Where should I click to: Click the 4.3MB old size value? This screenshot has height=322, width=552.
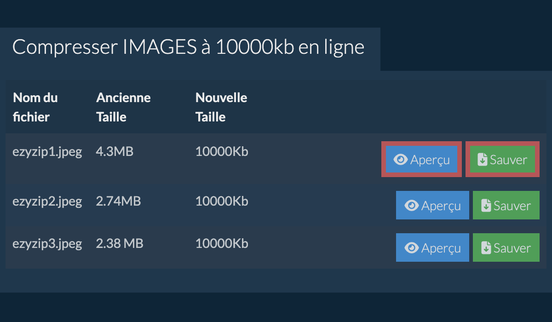(x=115, y=151)
